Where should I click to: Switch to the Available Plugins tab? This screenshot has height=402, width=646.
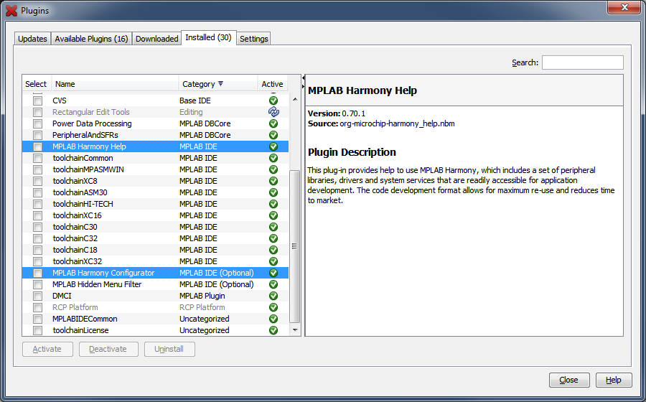pos(91,39)
